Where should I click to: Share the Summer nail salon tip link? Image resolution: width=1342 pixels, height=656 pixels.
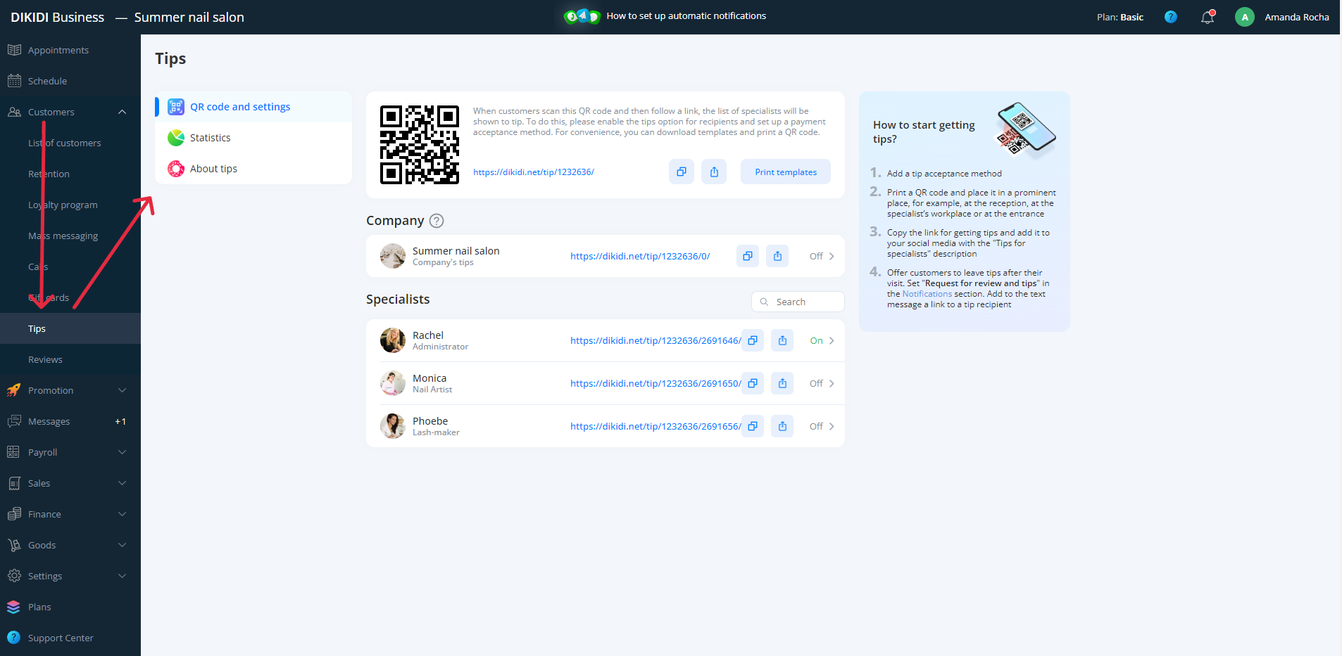(777, 256)
